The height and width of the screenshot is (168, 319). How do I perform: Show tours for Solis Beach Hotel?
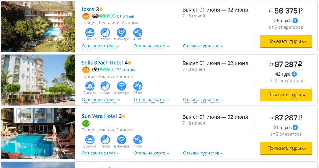pos(286,95)
